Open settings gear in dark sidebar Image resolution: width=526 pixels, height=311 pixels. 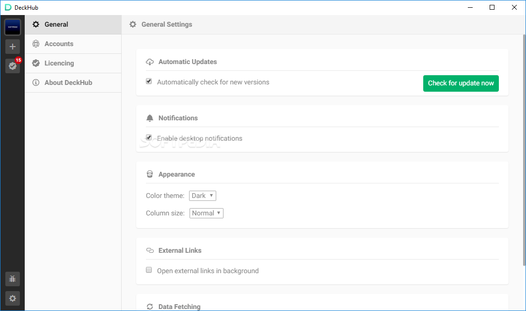pos(13,298)
